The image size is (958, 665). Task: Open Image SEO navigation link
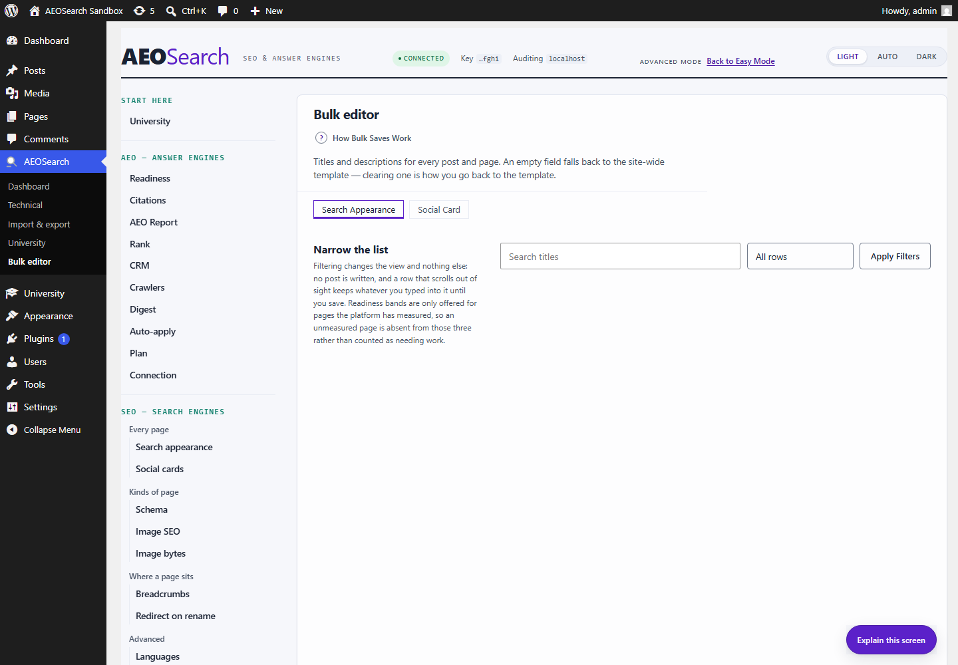tap(158, 531)
